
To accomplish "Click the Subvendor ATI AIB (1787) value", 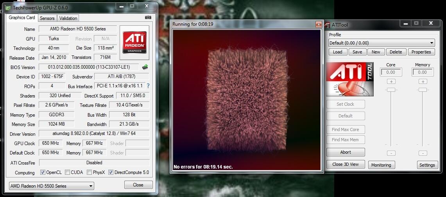I will [x=122, y=76].
